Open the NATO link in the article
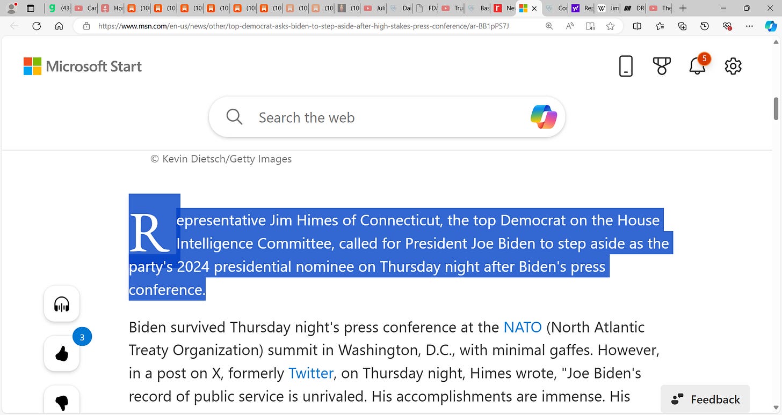Image resolution: width=782 pixels, height=415 pixels. pos(522,327)
